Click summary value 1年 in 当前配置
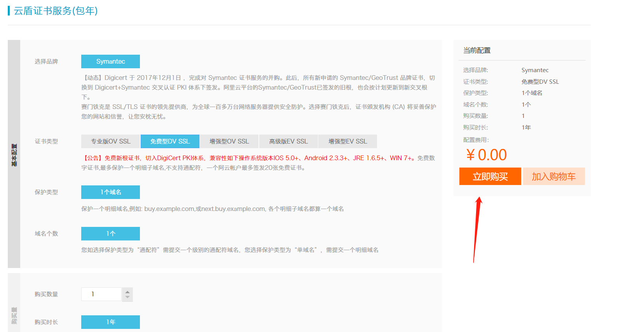This screenshot has width=630, height=332. coord(526,127)
